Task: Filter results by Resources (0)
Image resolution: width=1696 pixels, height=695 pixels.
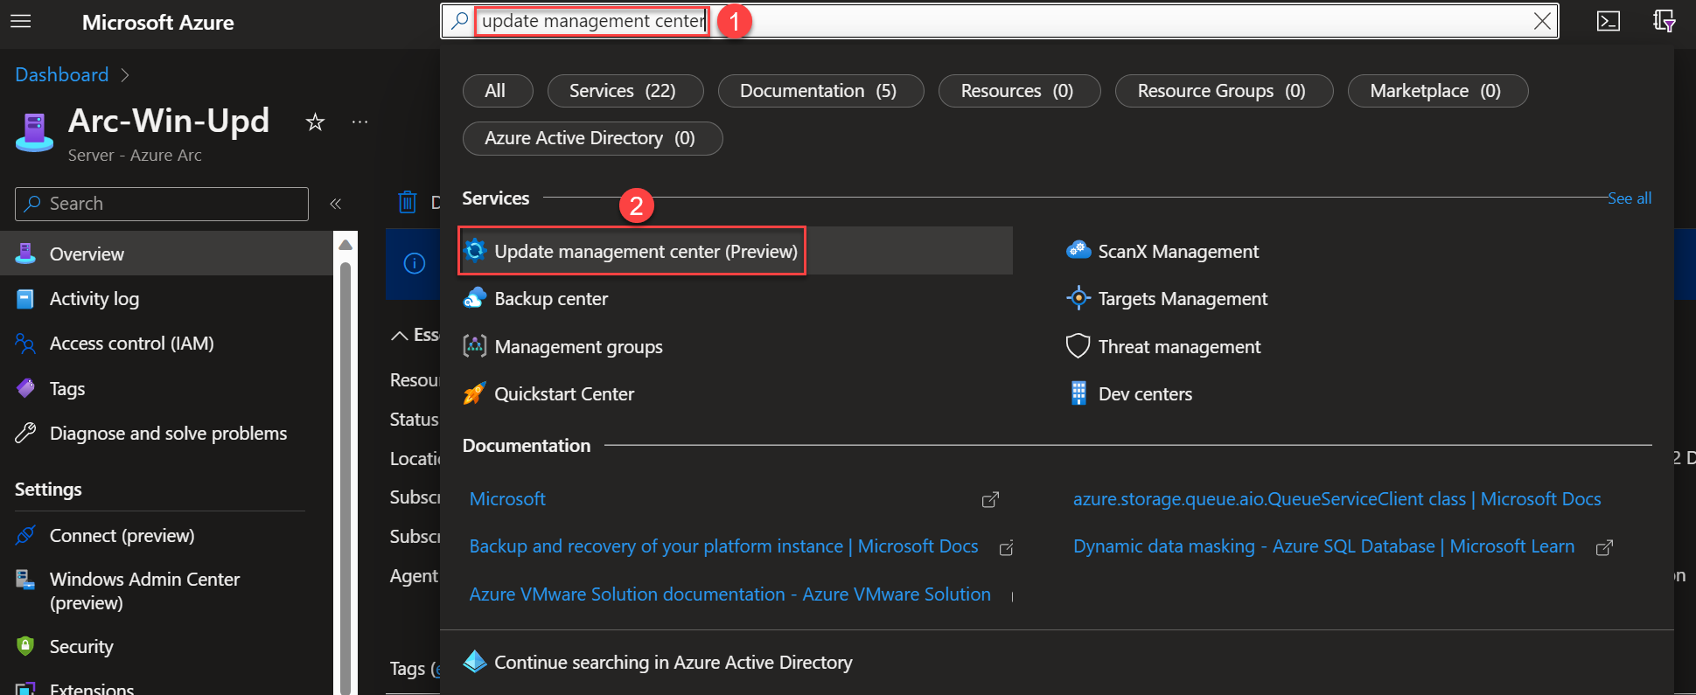Action: point(1018,91)
